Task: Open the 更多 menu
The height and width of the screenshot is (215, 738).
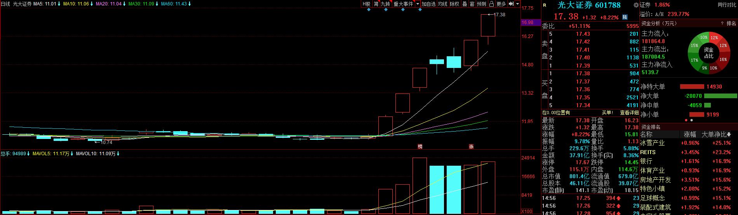Action: point(501,4)
